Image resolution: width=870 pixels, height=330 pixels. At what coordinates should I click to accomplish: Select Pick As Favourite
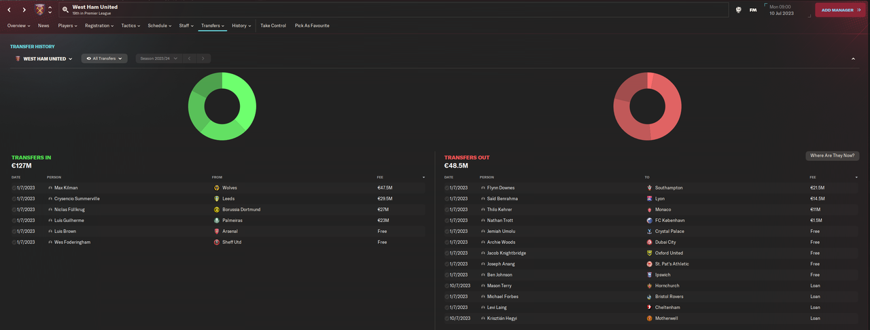tap(312, 25)
